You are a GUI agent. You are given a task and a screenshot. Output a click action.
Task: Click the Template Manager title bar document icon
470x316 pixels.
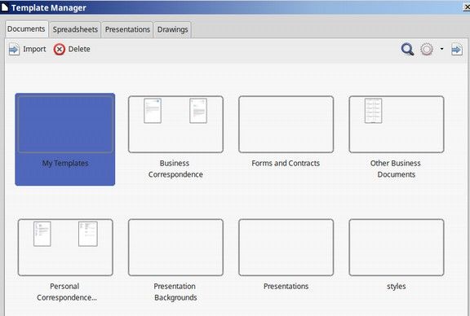[x=4, y=7]
